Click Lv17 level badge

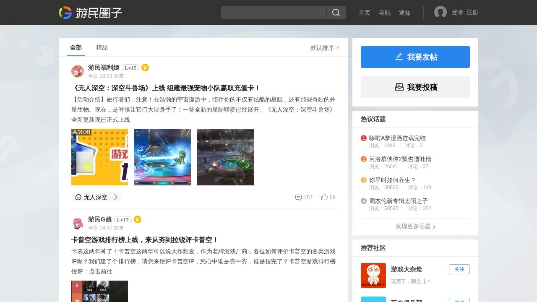[123, 219]
